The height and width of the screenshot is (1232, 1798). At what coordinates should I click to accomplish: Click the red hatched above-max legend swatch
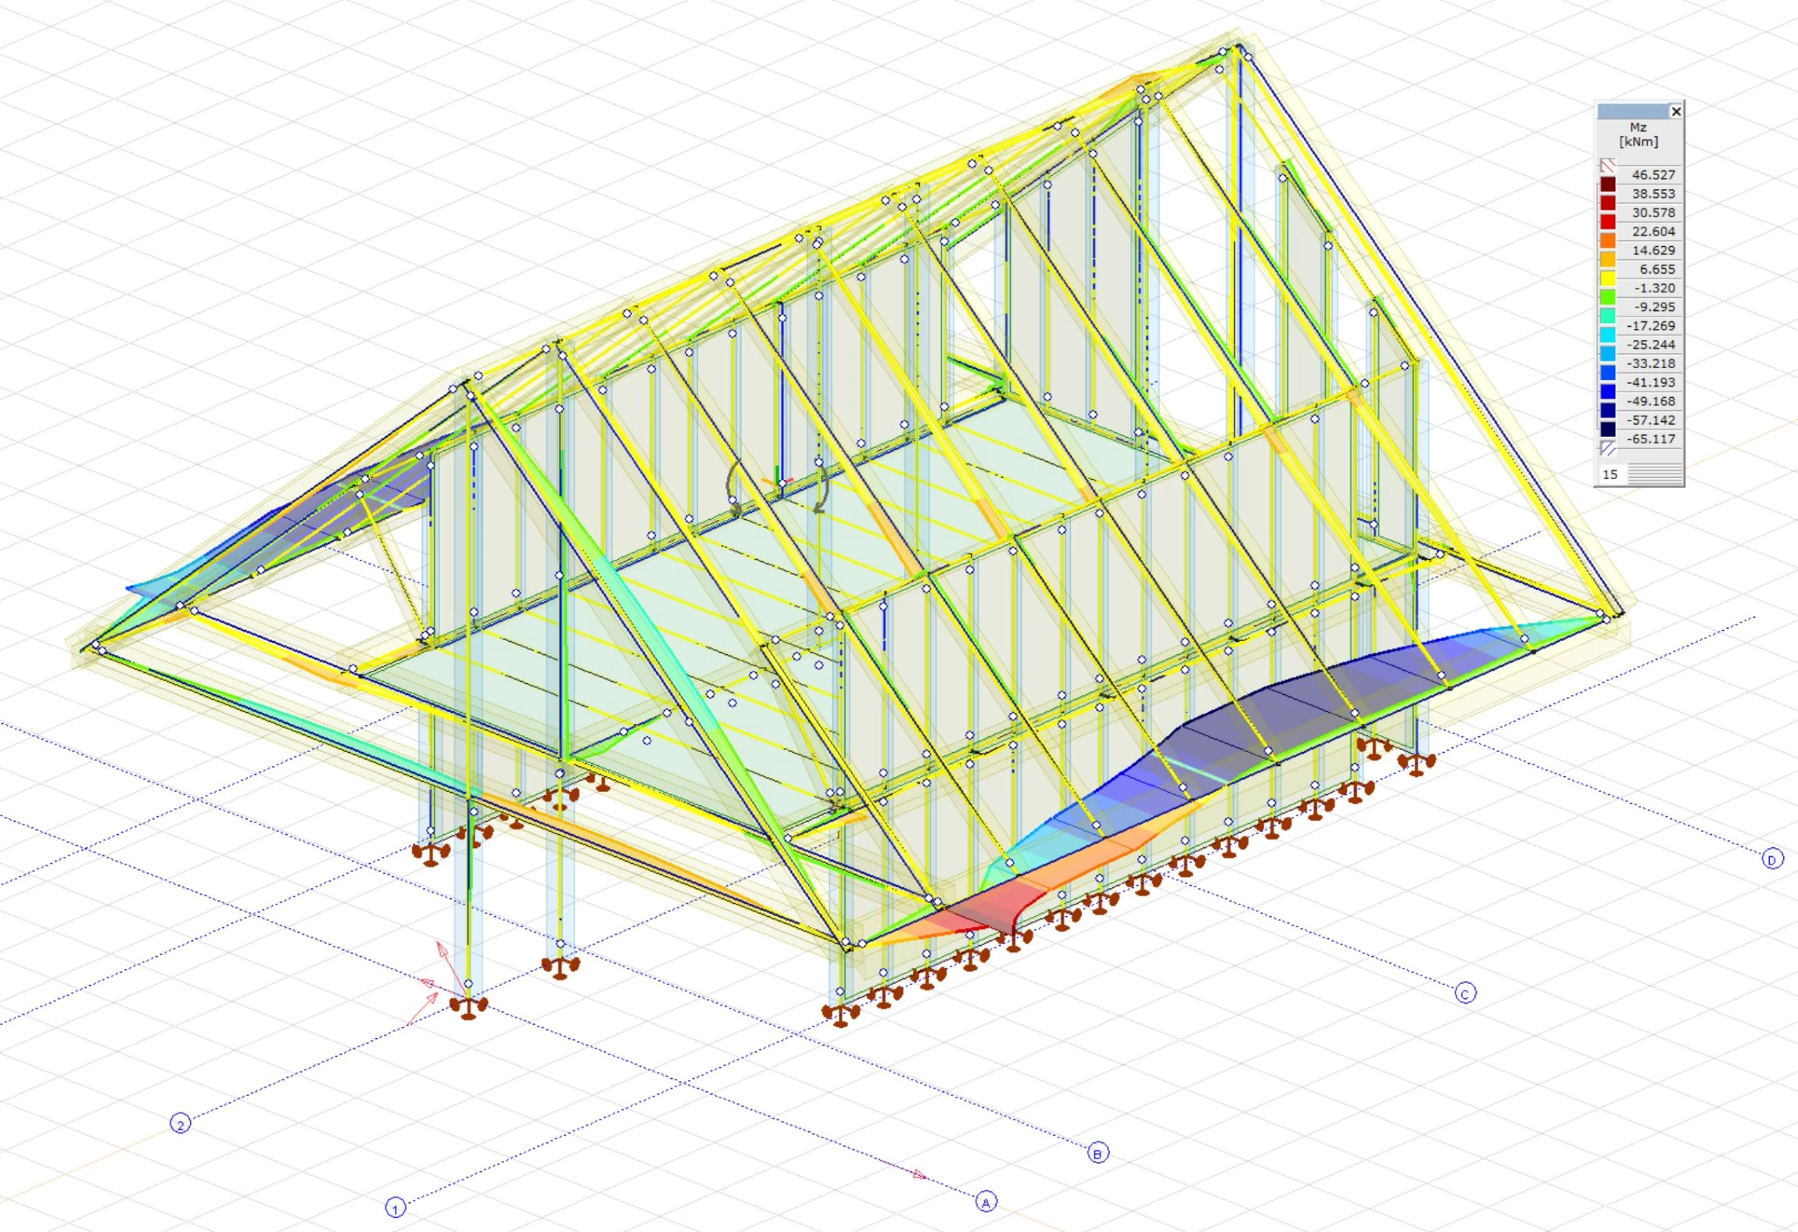click(x=1607, y=166)
